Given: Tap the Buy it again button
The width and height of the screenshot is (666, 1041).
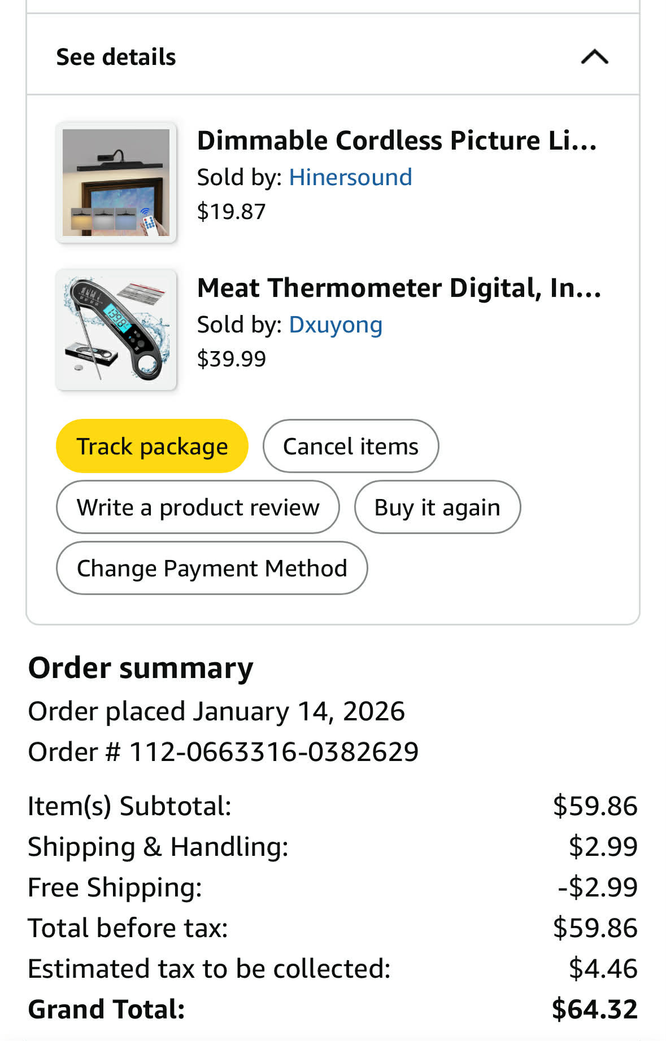Looking at the screenshot, I should pyautogui.click(x=437, y=507).
